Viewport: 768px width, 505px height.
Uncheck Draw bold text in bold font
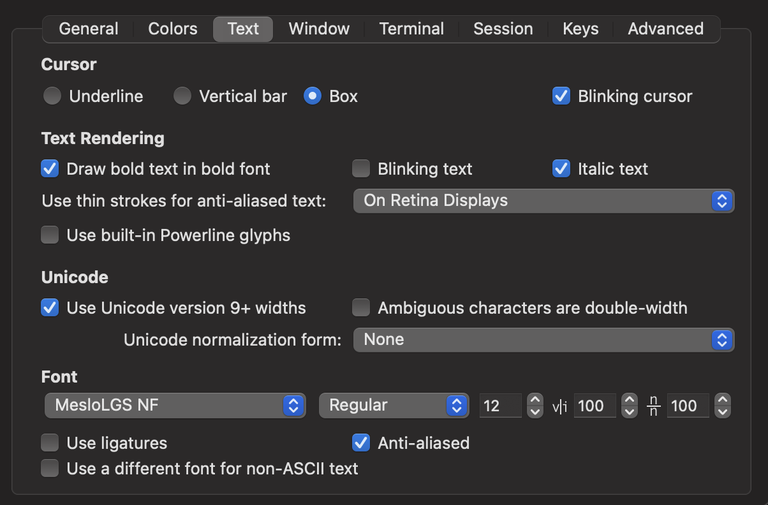click(x=50, y=168)
